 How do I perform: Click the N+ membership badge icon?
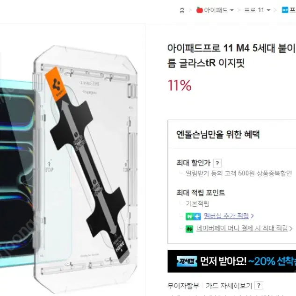point(193,216)
